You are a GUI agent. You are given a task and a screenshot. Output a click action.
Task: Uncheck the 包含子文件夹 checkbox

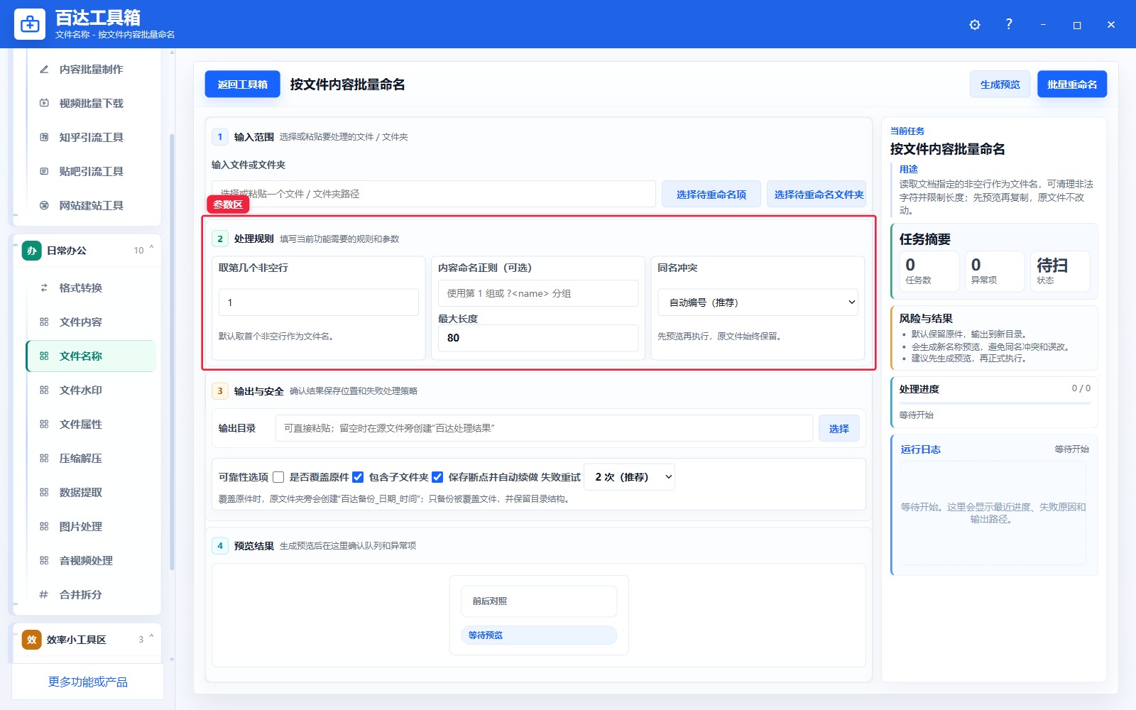[x=358, y=477]
